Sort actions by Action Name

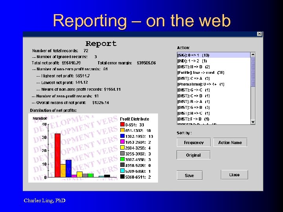tap(230, 143)
